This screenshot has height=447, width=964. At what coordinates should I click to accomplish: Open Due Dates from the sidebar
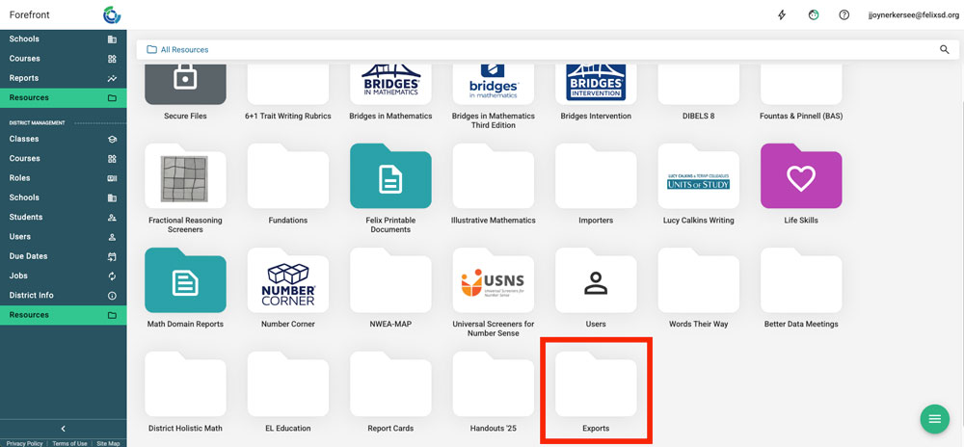(28, 256)
